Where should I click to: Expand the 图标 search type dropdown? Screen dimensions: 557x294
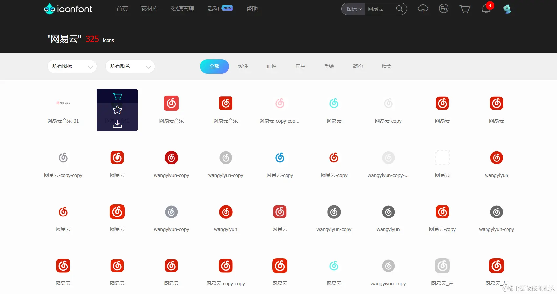pos(354,9)
